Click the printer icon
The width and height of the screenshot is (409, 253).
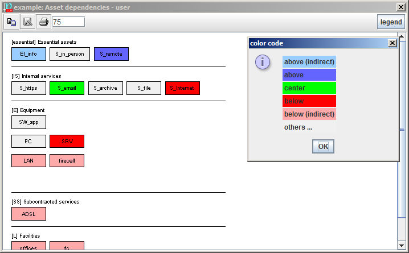[43, 22]
